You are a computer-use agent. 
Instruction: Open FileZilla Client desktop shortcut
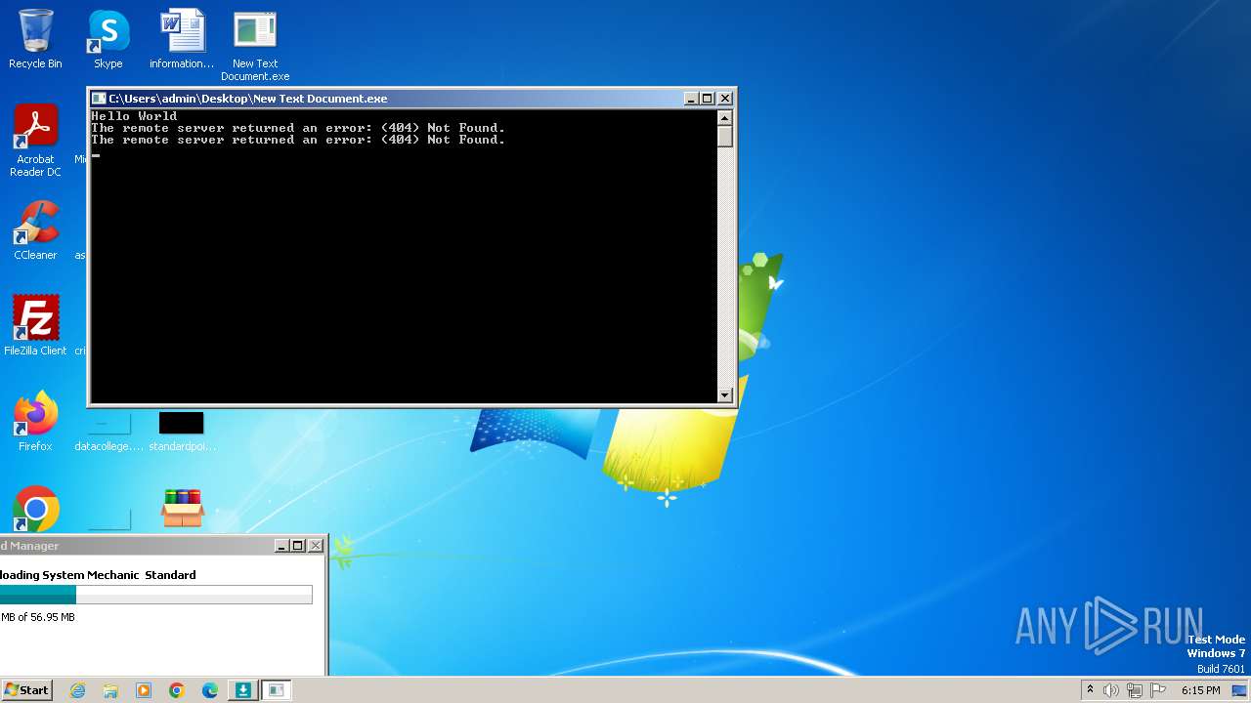pos(35,326)
